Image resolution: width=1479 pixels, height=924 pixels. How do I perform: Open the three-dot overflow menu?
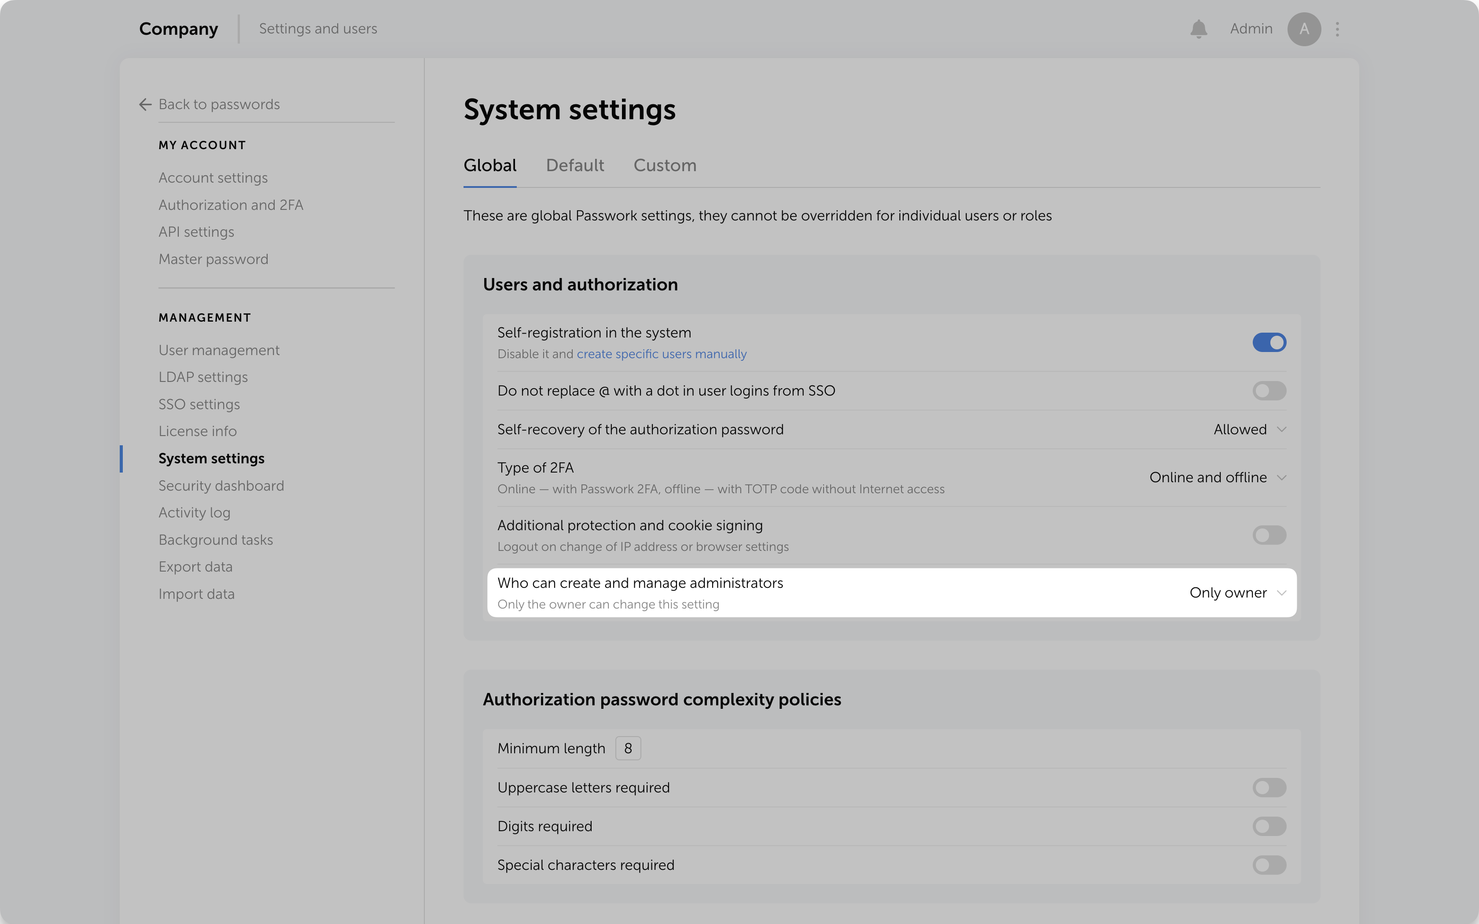click(x=1337, y=29)
